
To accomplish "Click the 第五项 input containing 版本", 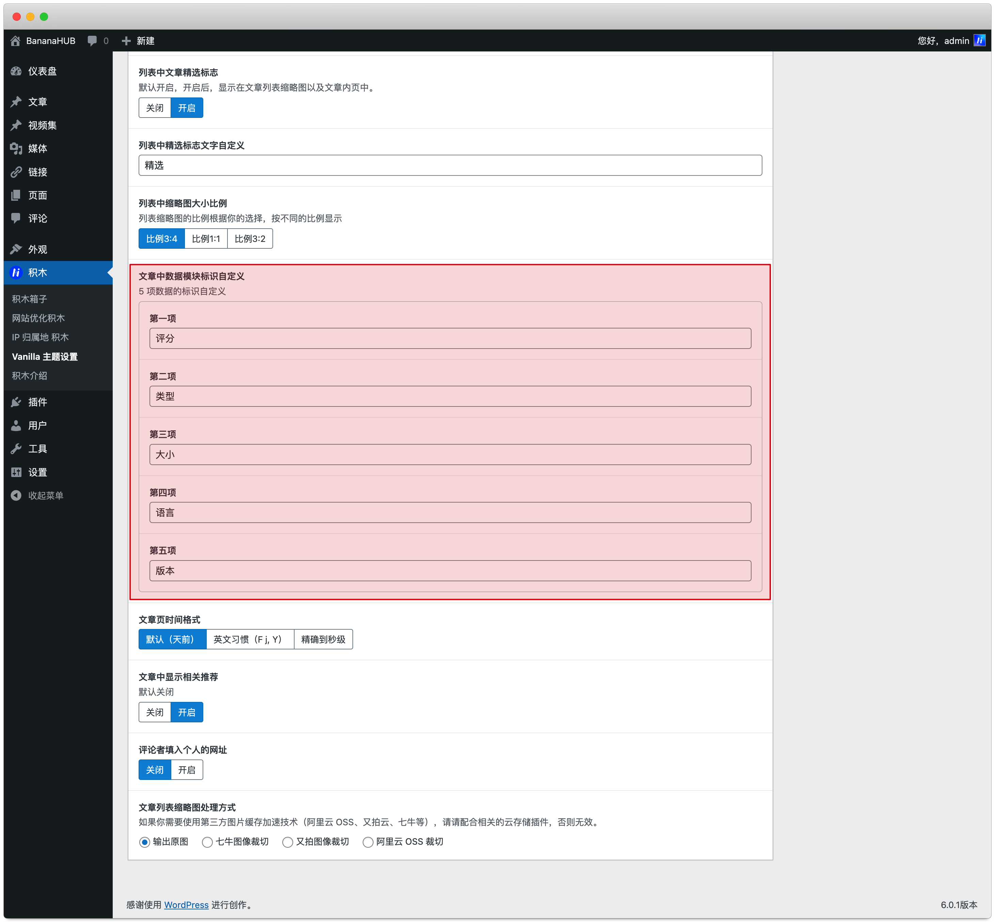I will pos(450,571).
